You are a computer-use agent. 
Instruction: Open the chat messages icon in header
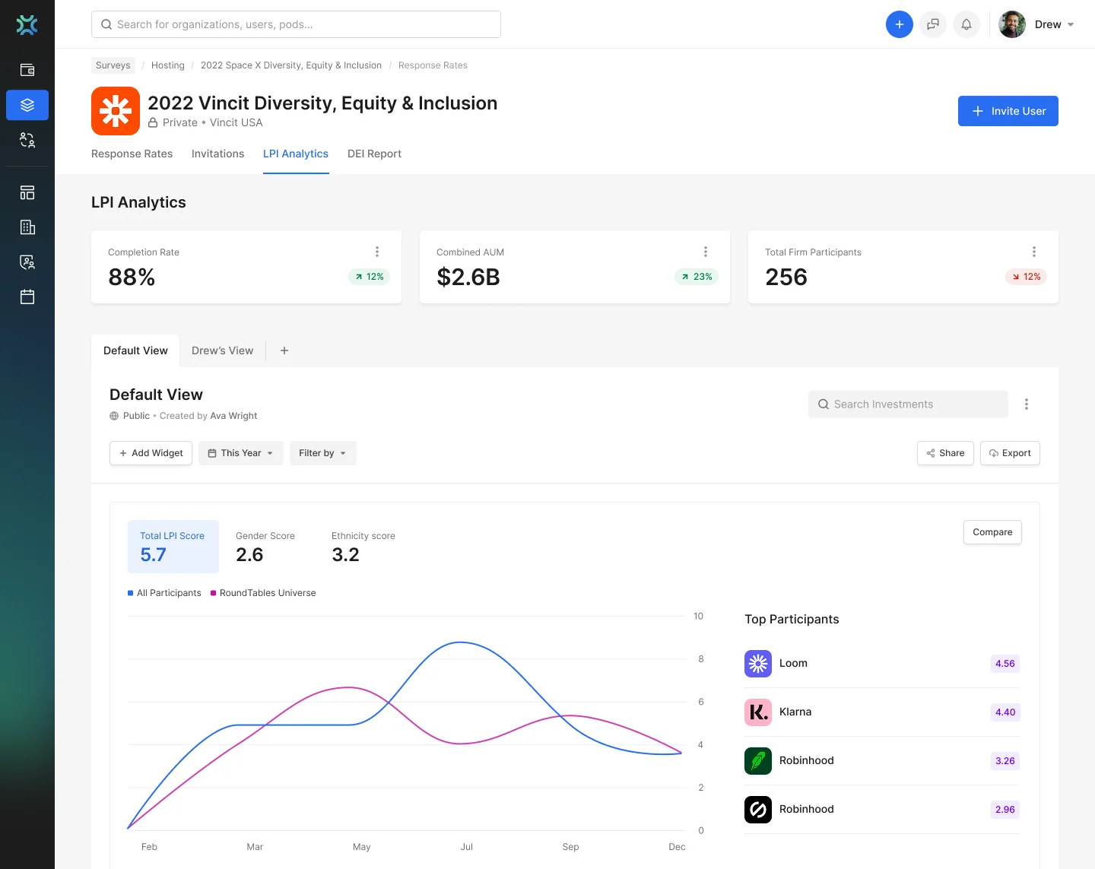tap(933, 24)
